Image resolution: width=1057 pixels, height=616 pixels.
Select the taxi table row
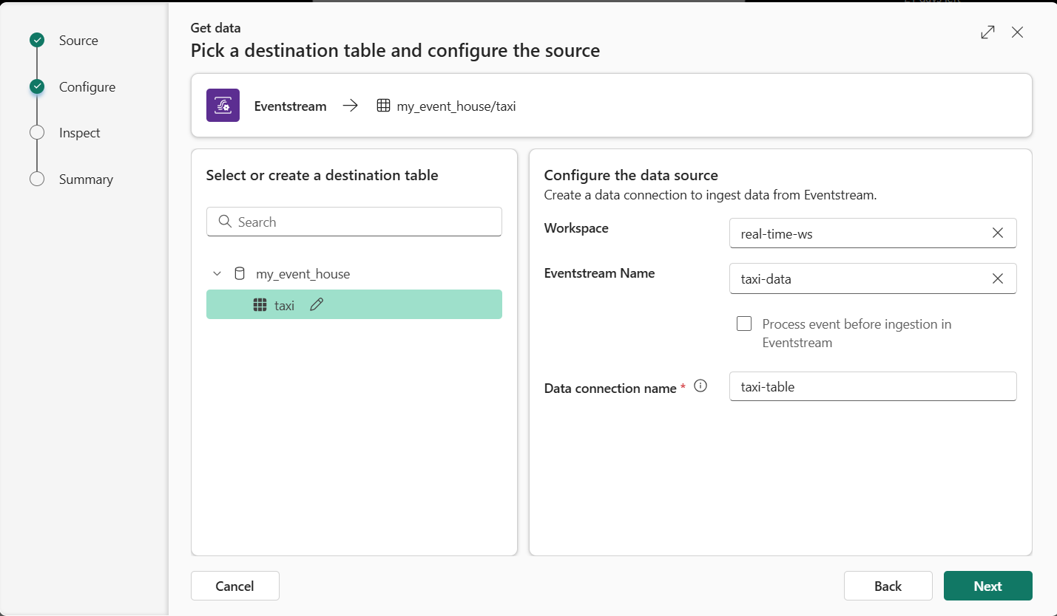pos(354,304)
